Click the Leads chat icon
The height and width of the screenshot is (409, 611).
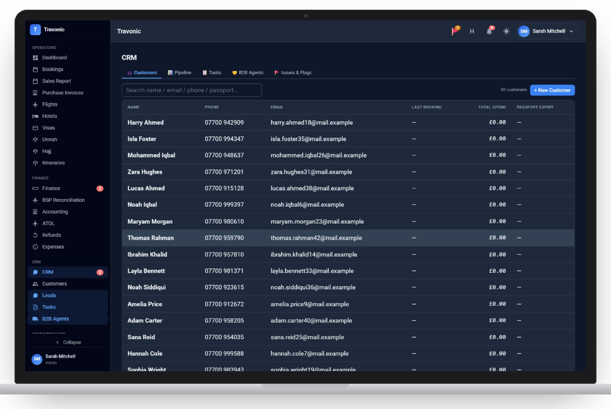[x=35, y=295]
